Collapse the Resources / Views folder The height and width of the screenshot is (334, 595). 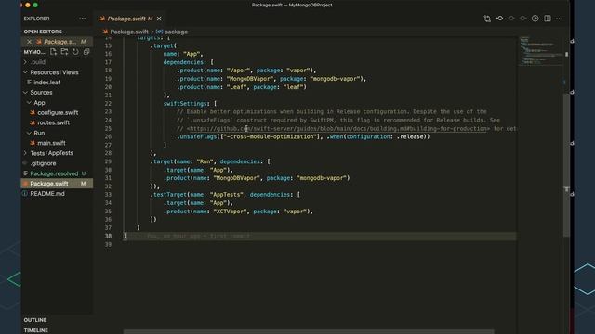(x=25, y=72)
